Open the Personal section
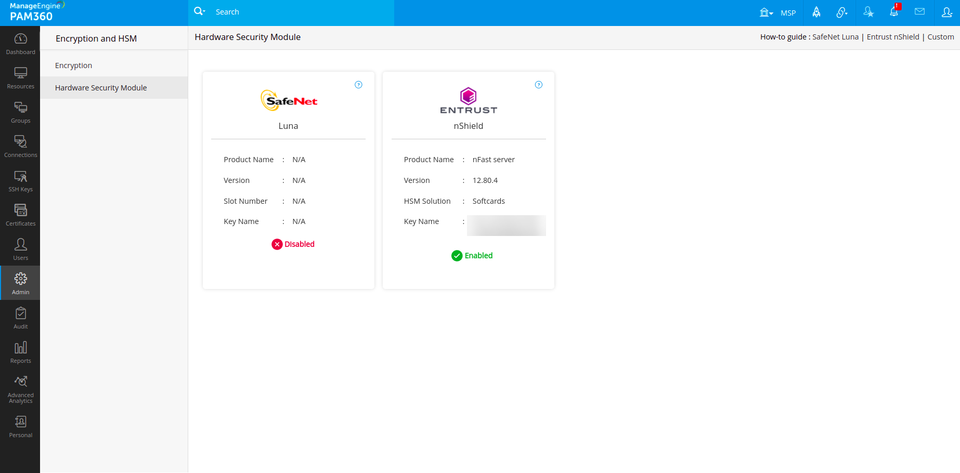Viewport: 960px width, 473px height. [x=20, y=427]
